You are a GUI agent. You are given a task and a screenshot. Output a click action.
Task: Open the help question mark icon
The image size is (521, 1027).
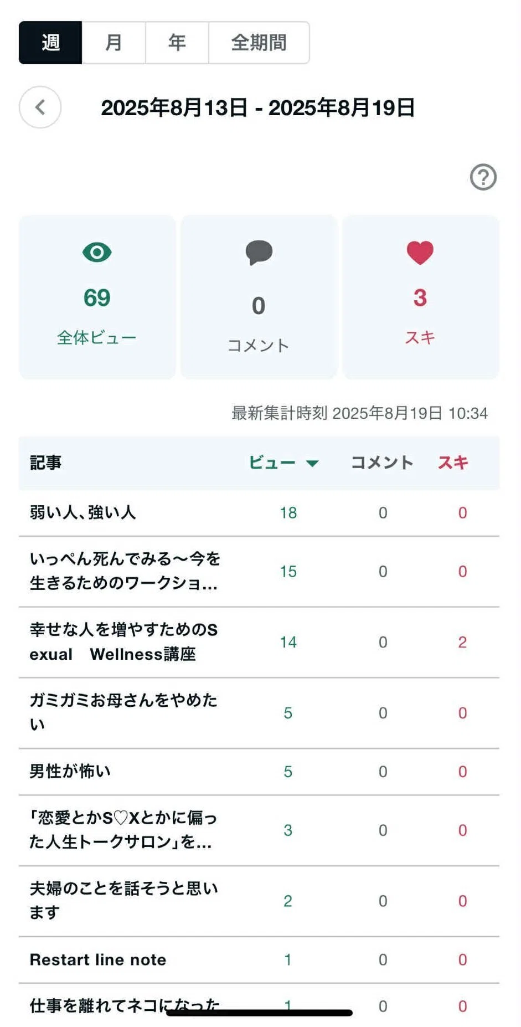[483, 177]
